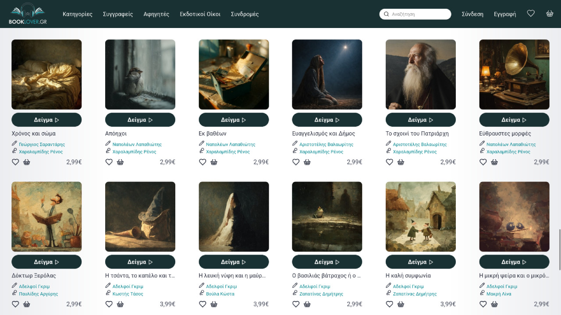561x315 pixels.
Task: Add 'Δόκτωρ Ξερόλας' to basket
Action: 27,304
